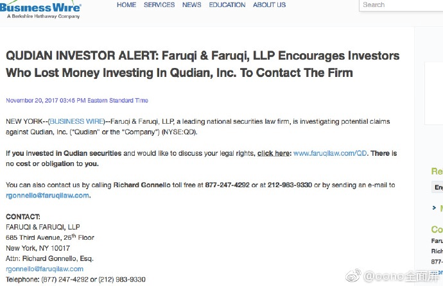Open the ABOUT US menu item

tap(269, 4)
